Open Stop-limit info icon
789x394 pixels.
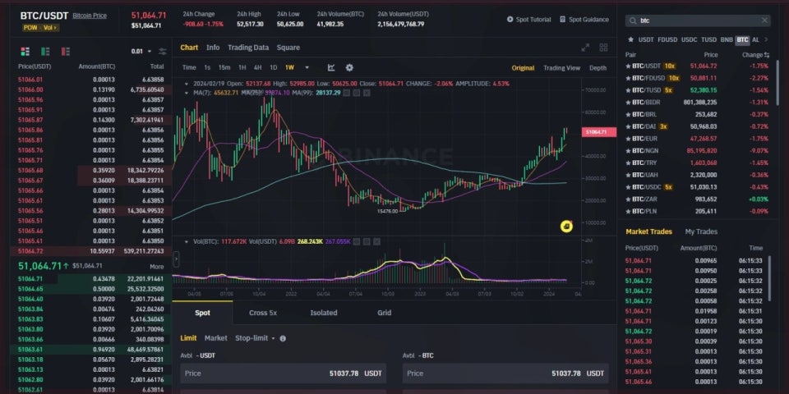tap(283, 338)
